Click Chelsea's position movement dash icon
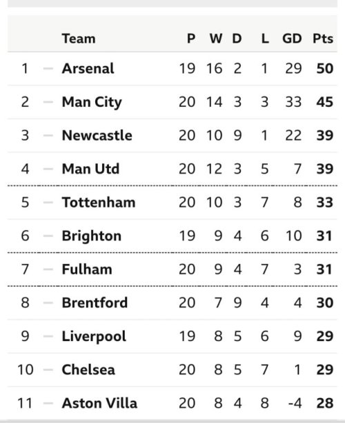Viewport: 345px width, 423px height. pos(48,369)
